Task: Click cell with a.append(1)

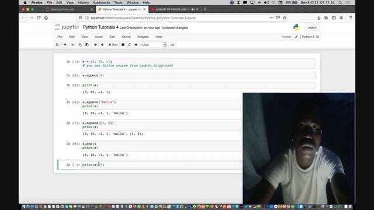Action: tap(198, 75)
